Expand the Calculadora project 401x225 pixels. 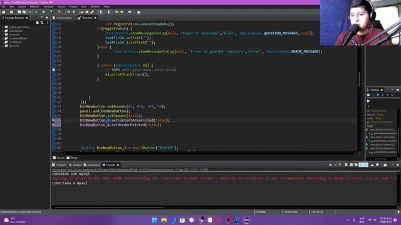click(3, 31)
